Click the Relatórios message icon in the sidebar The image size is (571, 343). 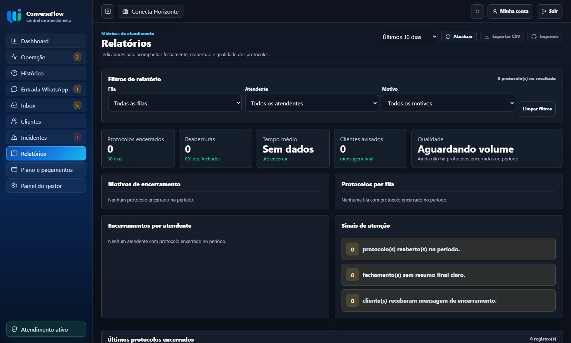(x=14, y=153)
